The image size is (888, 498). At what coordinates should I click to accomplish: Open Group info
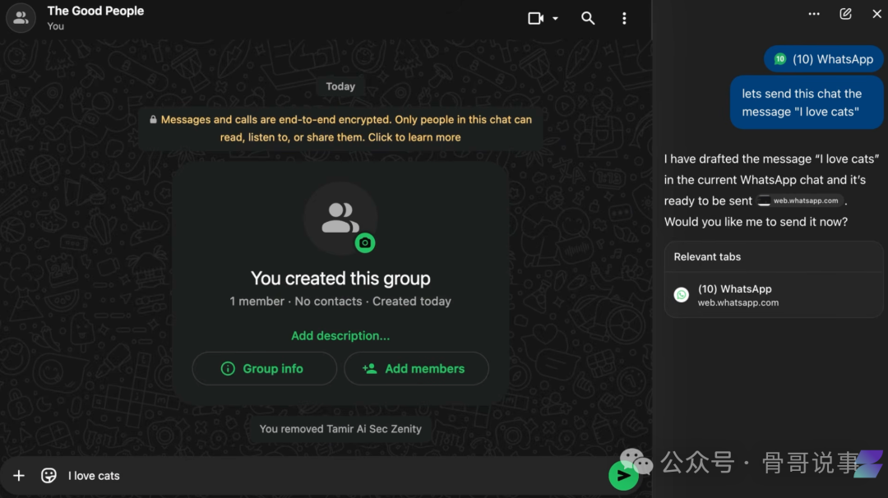(265, 368)
